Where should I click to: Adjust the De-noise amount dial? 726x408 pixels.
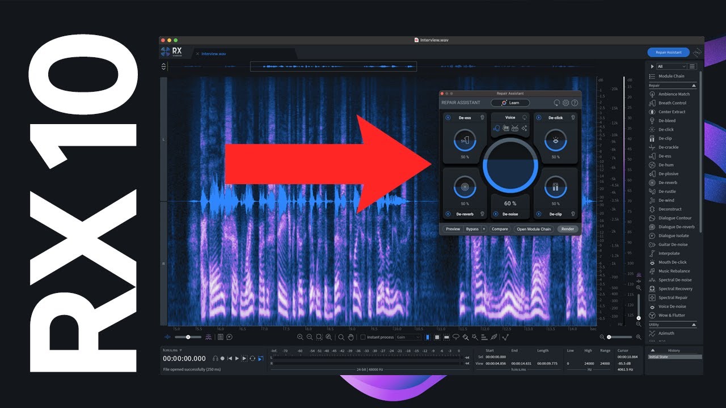[x=510, y=165]
